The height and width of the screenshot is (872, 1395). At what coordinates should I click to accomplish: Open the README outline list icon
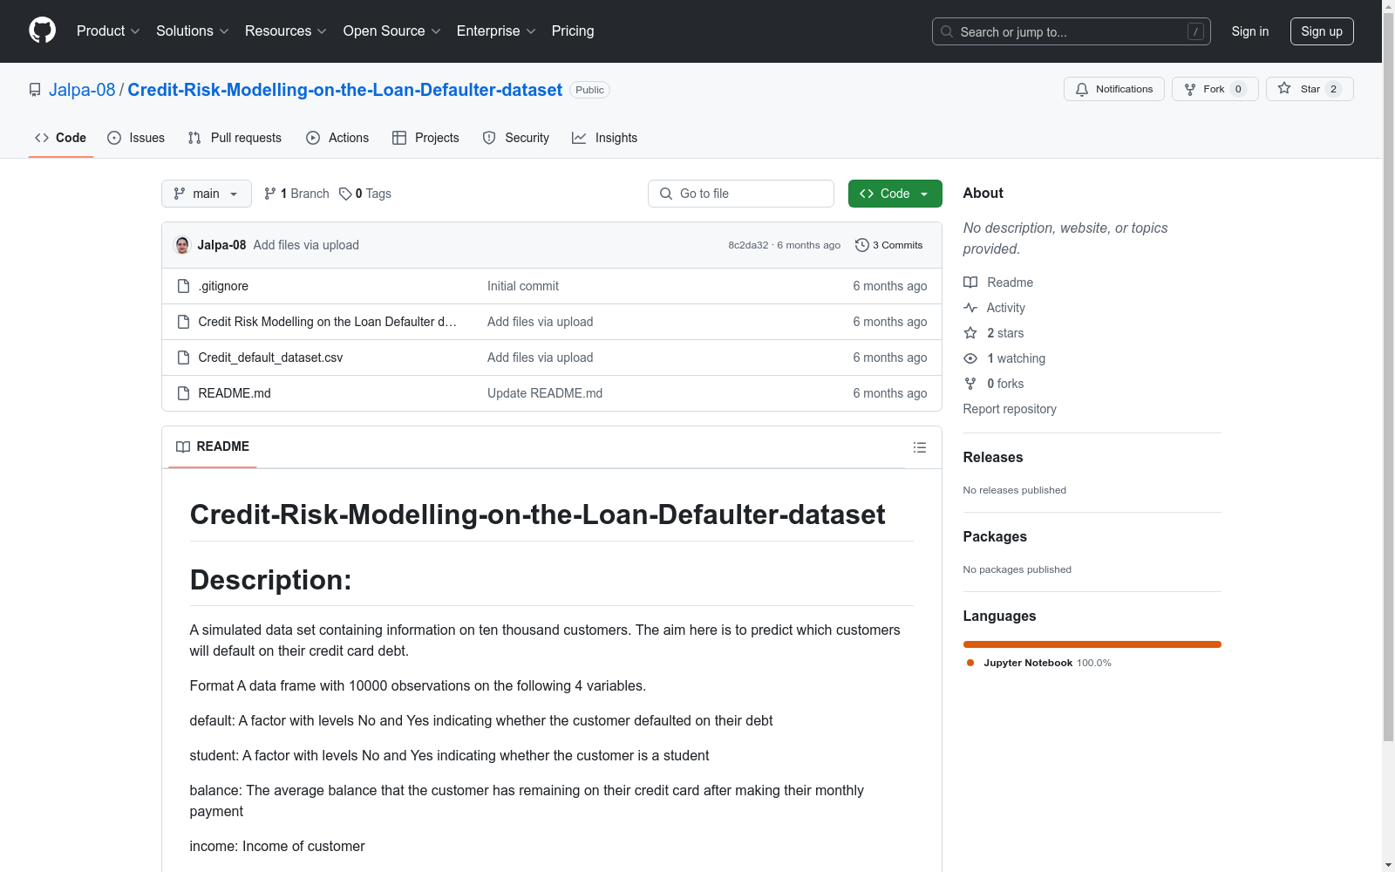920,447
